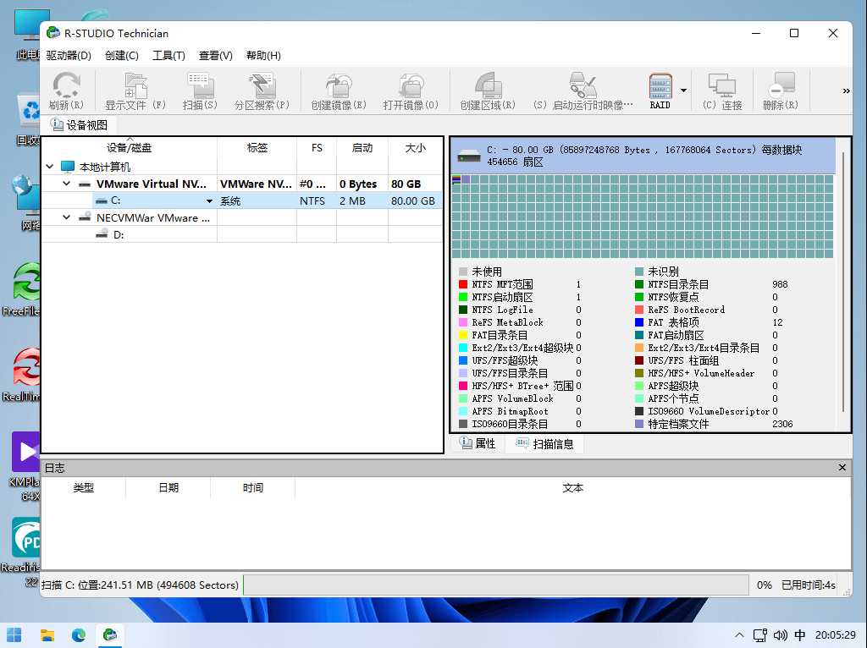Viewport: 867px width, 648px height.
Task: Select the D: drive row
Action: click(242, 234)
